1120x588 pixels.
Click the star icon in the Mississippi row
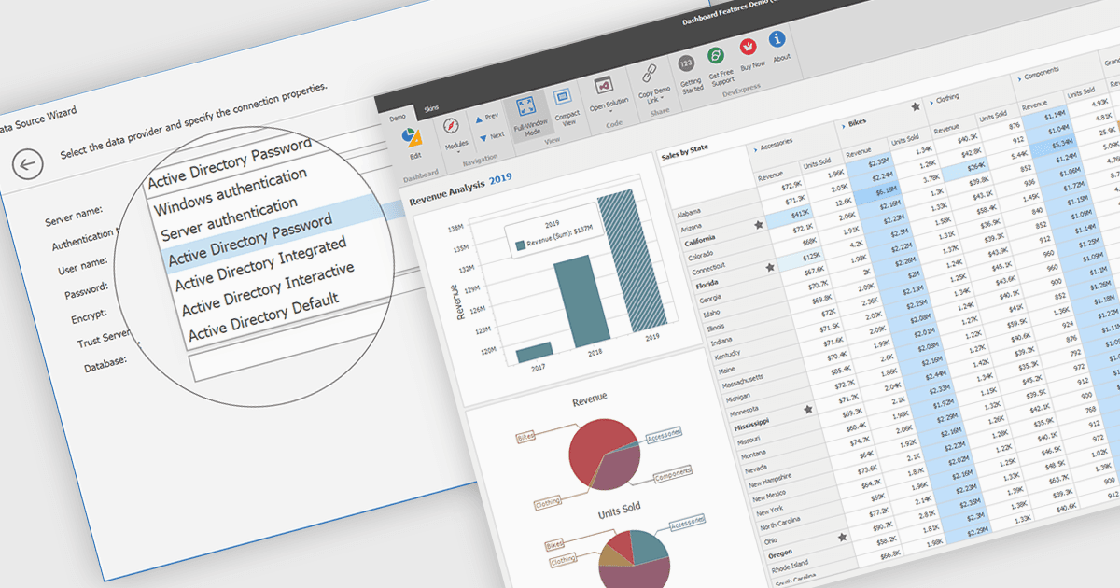click(x=808, y=409)
